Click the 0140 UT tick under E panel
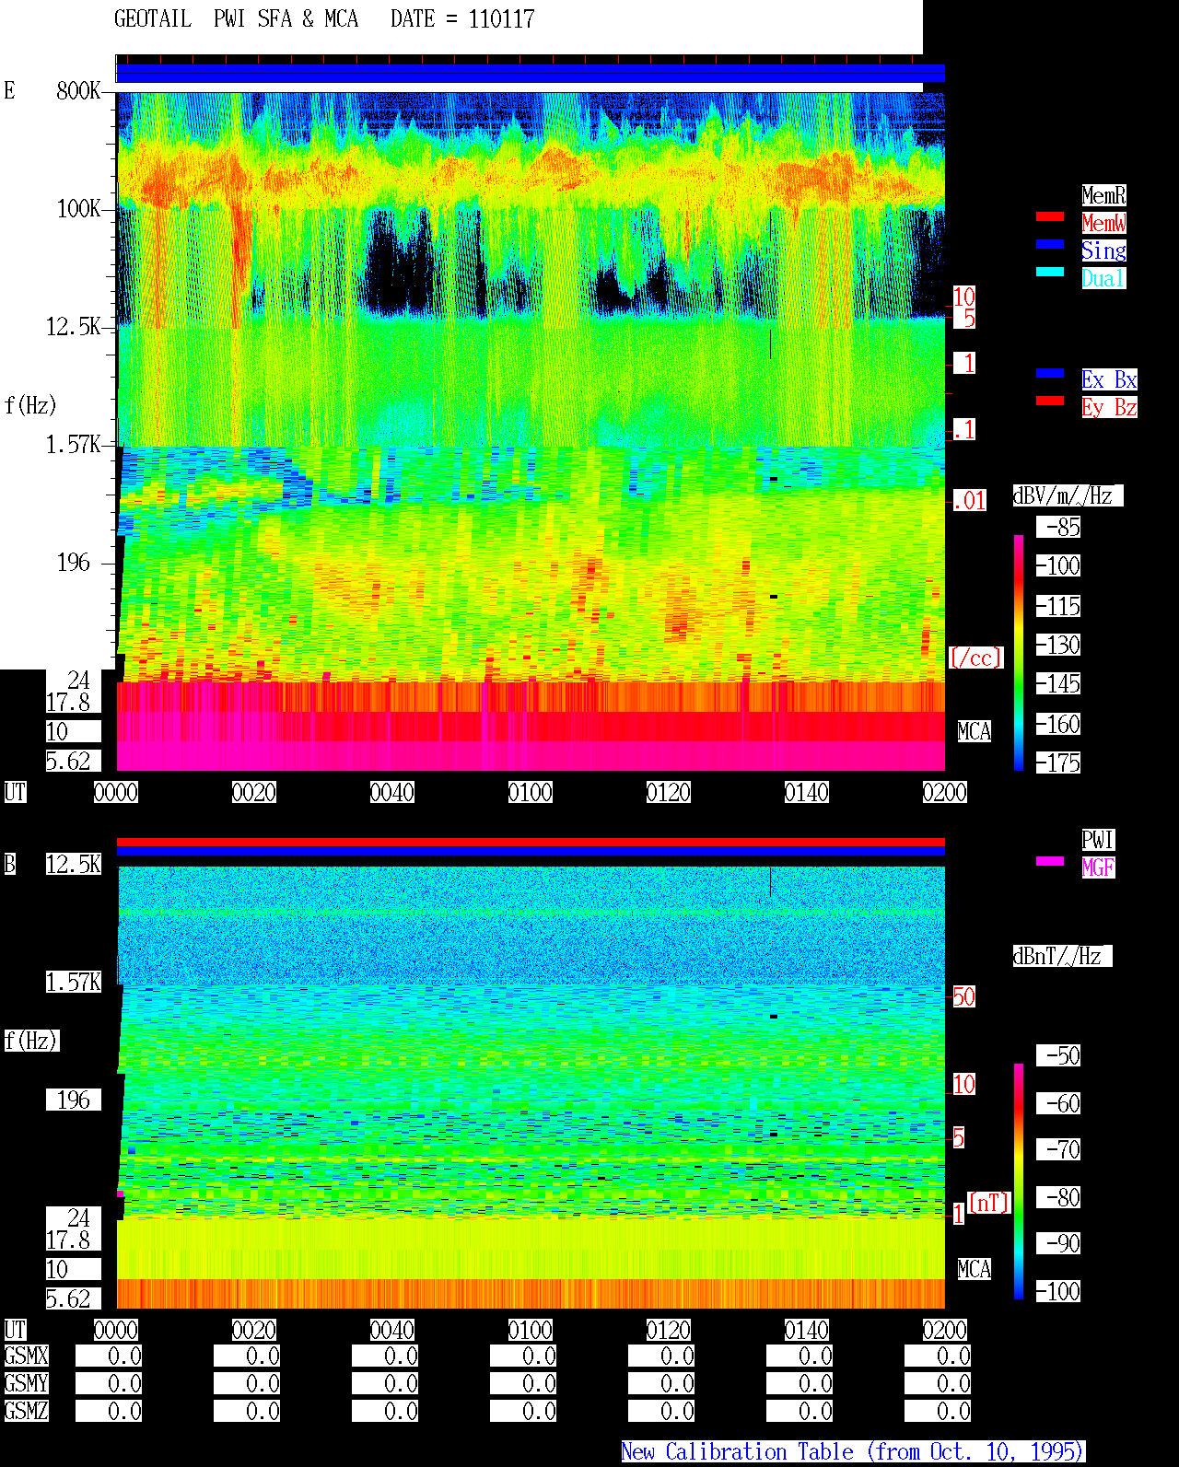Image resolution: width=1179 pixels, height=1467 pixels. [807, 792]
